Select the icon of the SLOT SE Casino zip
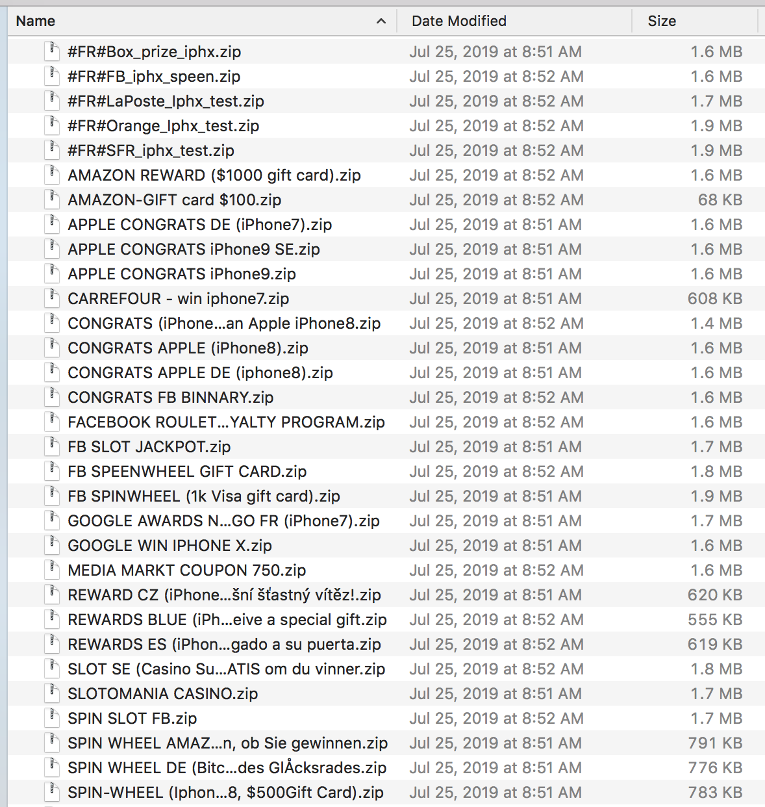 [51, 669]
